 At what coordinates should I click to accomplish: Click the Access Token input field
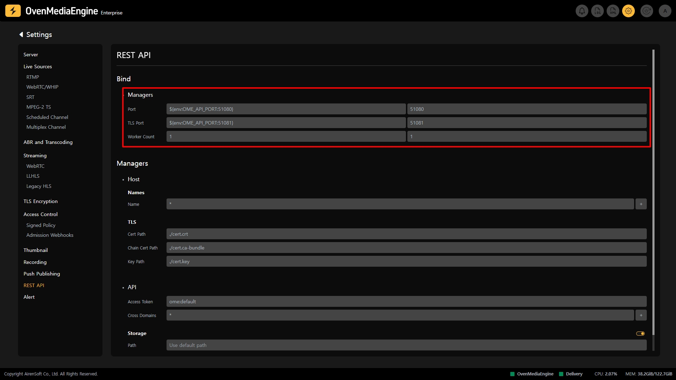[x=406, y=302]
